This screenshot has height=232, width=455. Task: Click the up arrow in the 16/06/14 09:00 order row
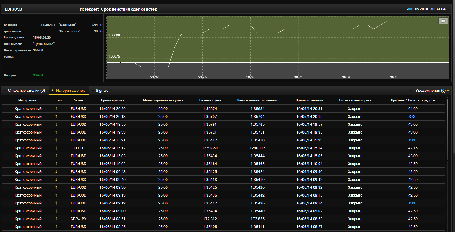56,211
